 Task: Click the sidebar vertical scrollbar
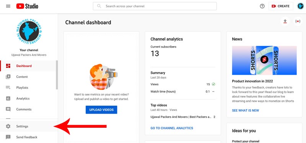coord(57,75)
